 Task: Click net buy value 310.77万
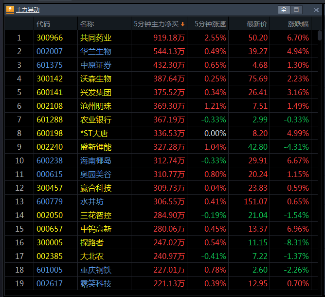pyautogui.click(x=169, y=174)
